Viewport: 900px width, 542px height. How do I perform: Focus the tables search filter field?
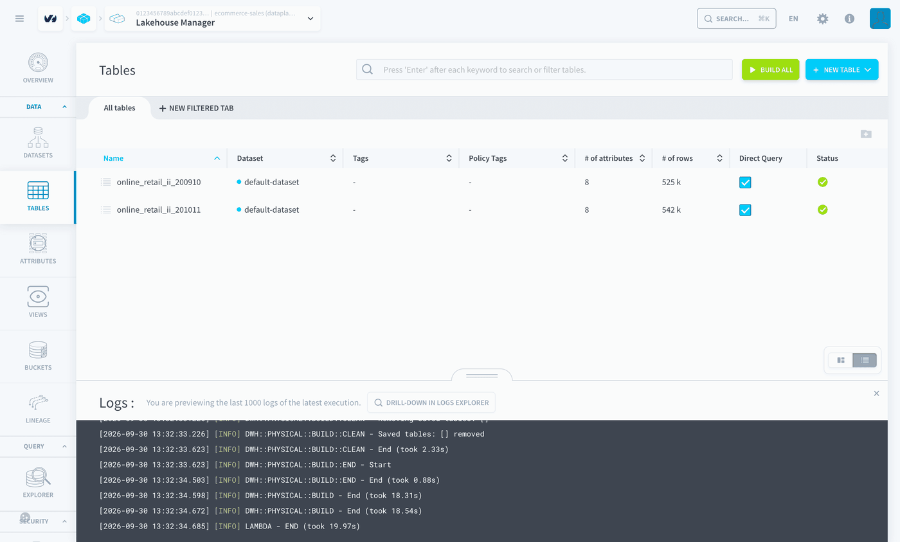point(544,69)
